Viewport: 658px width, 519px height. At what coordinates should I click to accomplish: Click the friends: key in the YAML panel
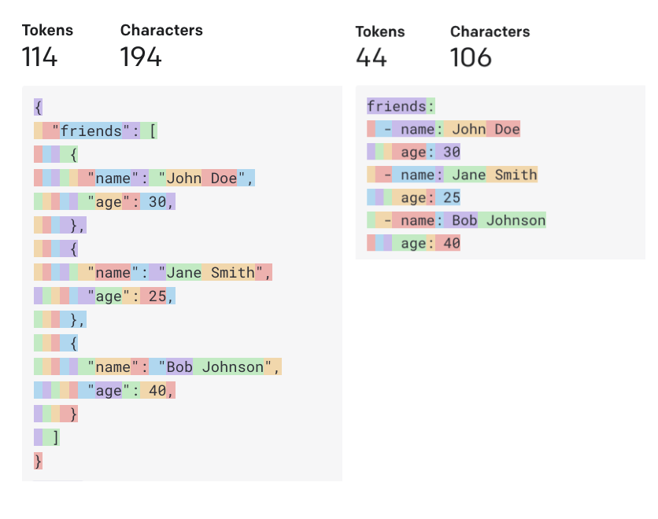point(401,106)
